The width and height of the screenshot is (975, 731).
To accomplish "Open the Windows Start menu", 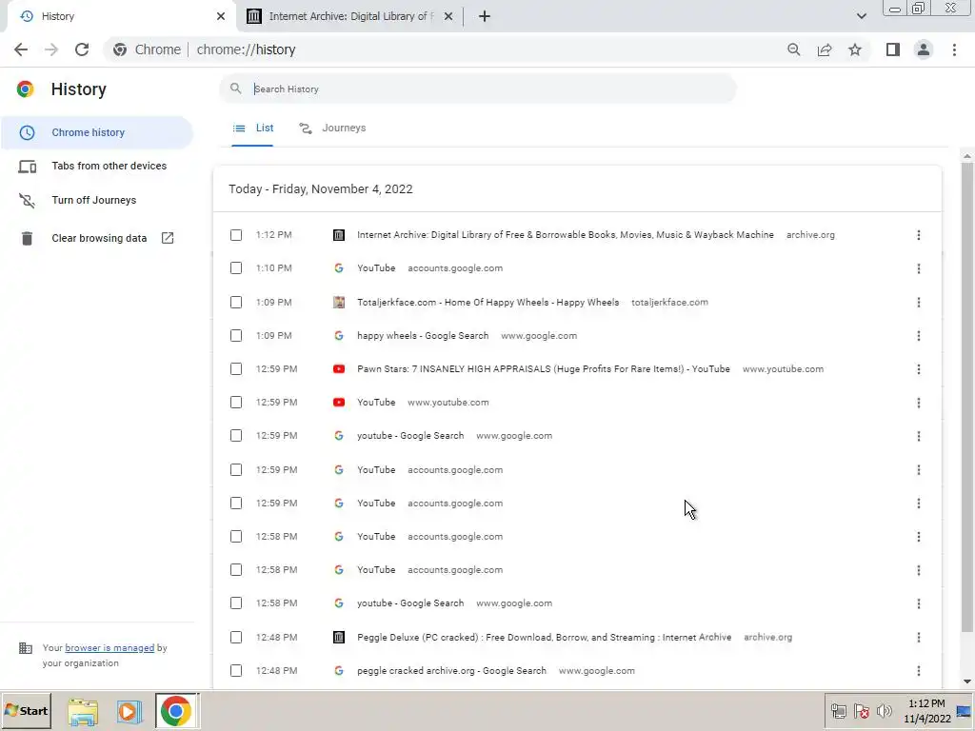I will [x=26, y=710].
